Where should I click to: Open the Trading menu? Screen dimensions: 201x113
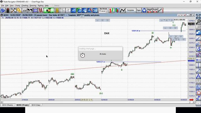click(x=41, y=6)
